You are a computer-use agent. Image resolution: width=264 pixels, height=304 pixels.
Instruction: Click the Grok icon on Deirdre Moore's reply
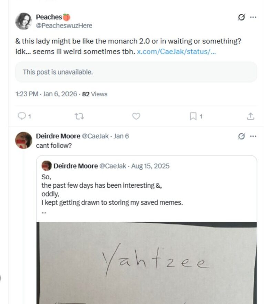click(x=242, y=136)
